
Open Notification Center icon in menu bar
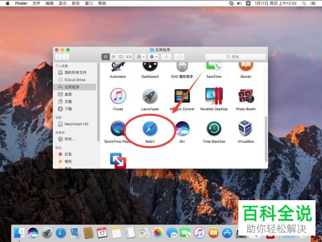click(x=313, y=3)
